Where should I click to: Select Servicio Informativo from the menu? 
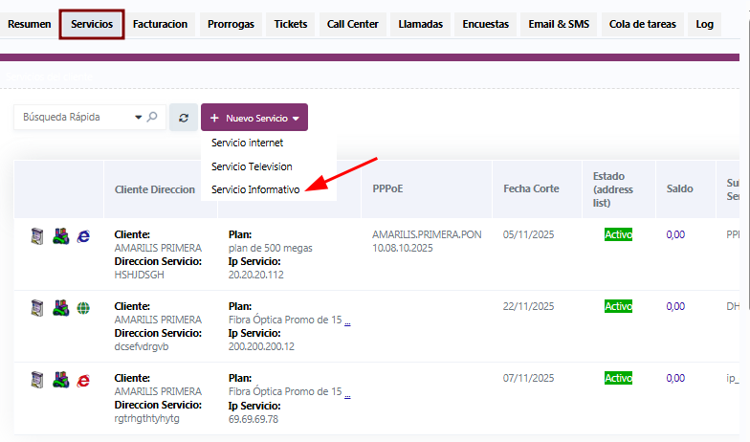point(255,189)
